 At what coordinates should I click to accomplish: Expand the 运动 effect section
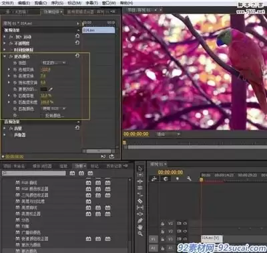click(5, 37)
